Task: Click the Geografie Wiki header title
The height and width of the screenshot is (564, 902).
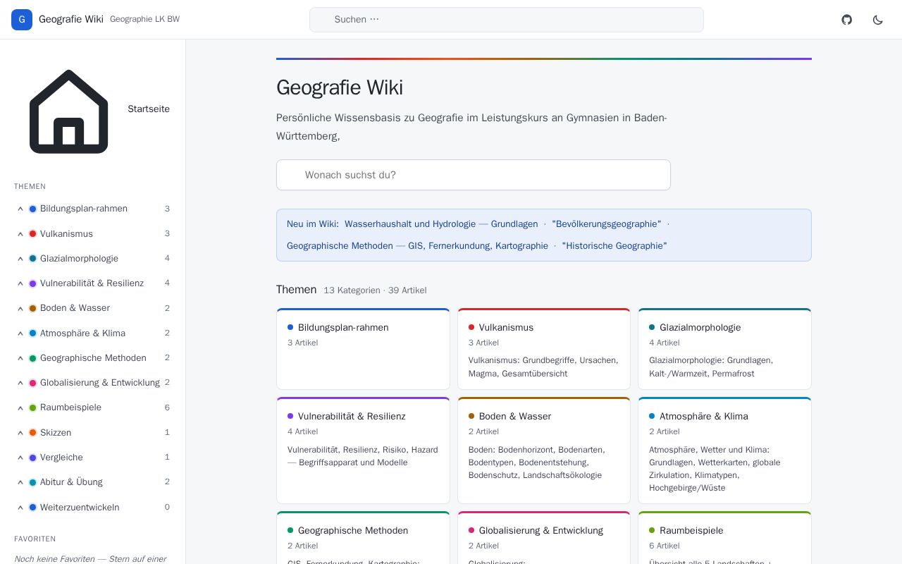Action: (71, 20)
